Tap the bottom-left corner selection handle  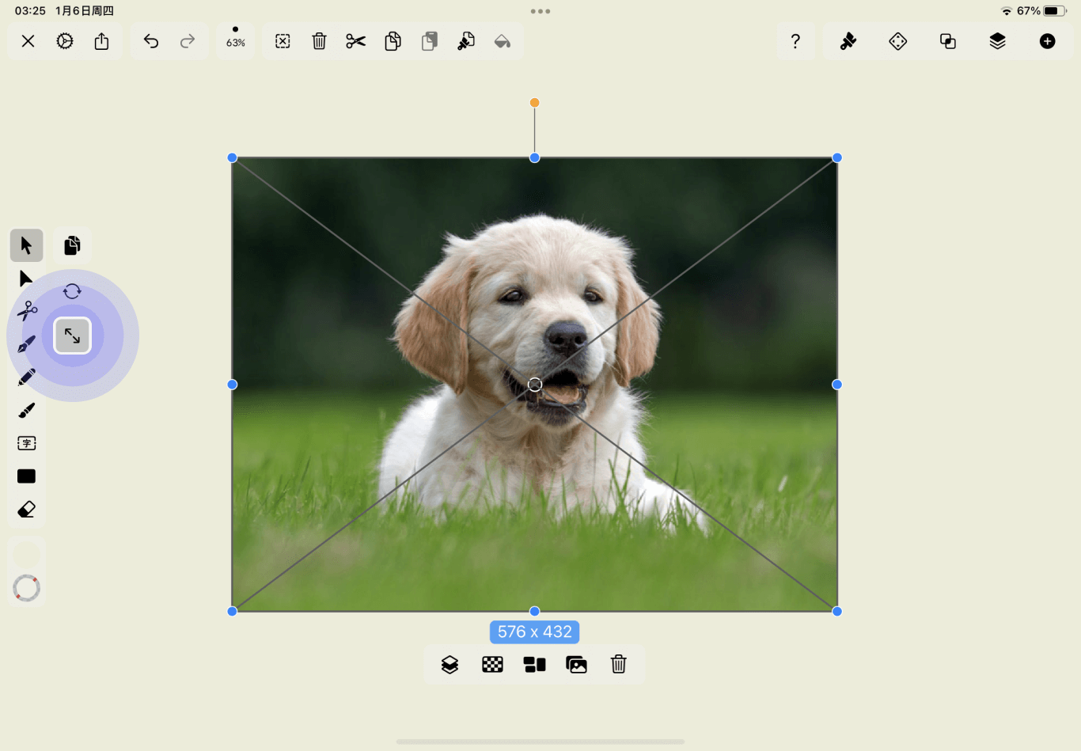pyautogui.click(x=232, y=611)
